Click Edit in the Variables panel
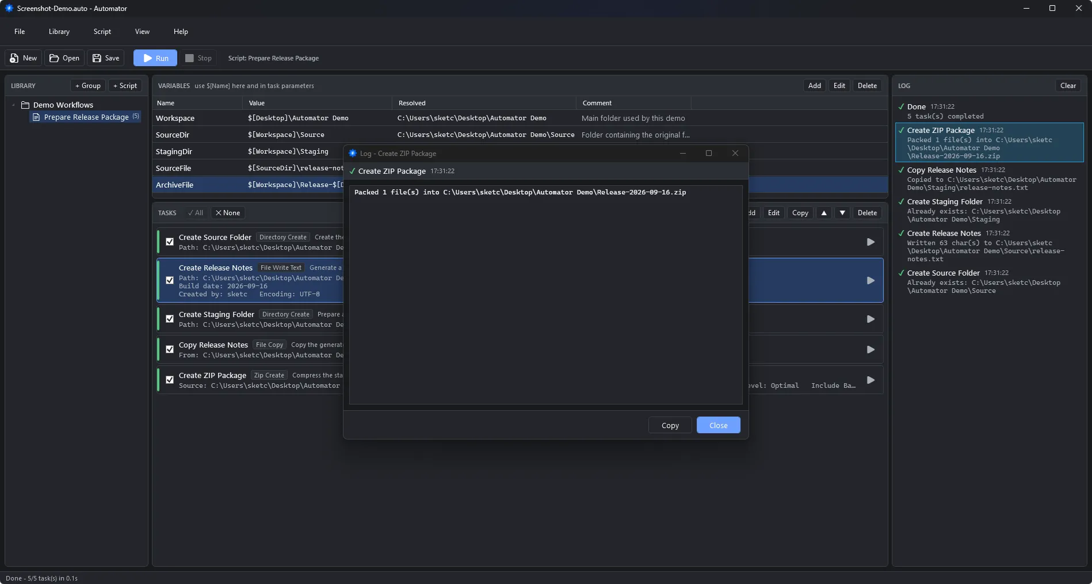 [x=839, y=86]
